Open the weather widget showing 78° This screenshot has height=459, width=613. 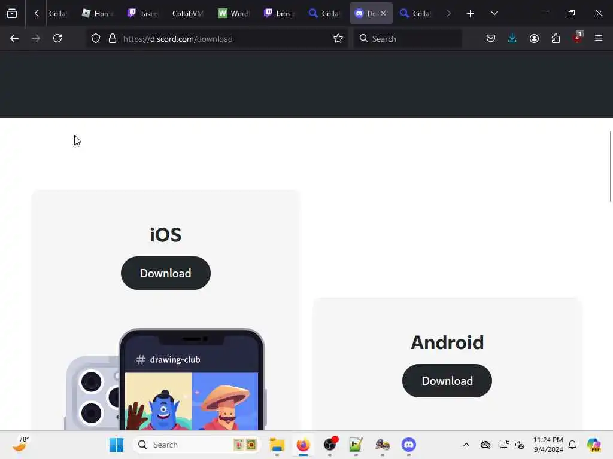pyautogui.click(x=21, y=444)
